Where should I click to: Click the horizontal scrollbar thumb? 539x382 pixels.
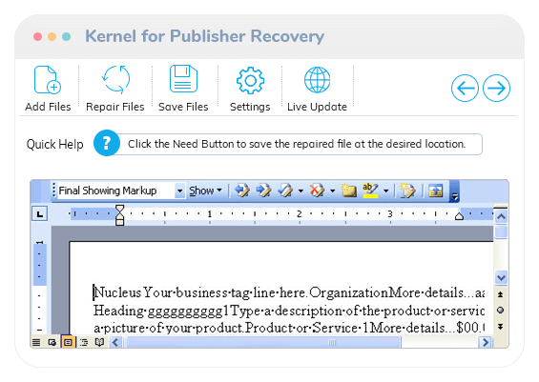(263, 342)
